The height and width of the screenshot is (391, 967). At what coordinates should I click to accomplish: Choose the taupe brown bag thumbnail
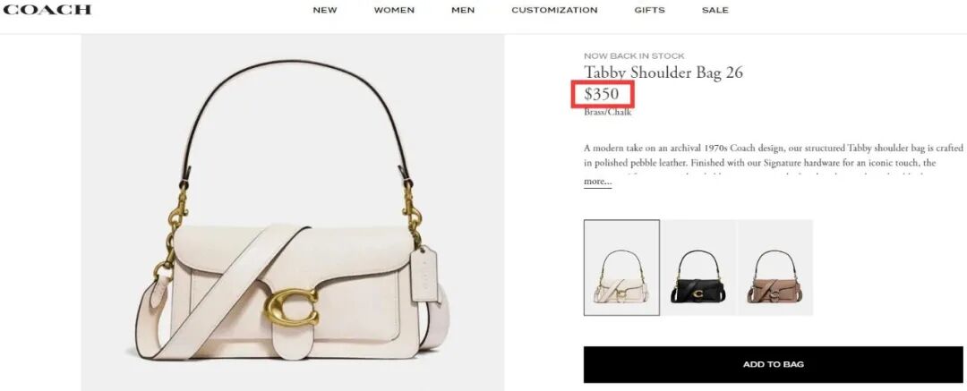774,268
